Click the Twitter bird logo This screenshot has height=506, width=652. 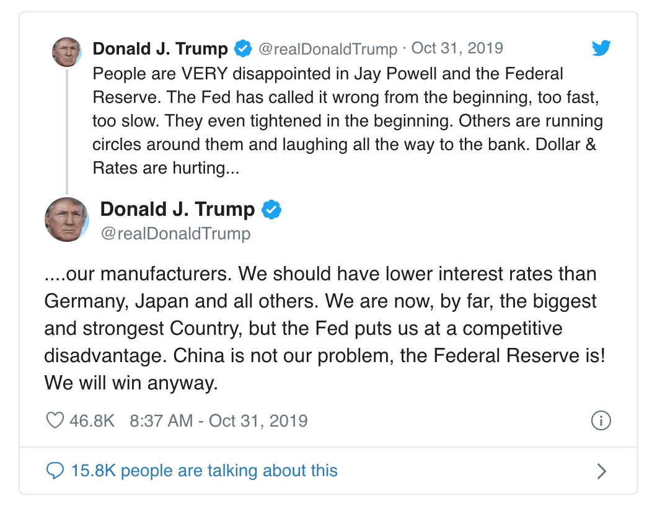601,47
